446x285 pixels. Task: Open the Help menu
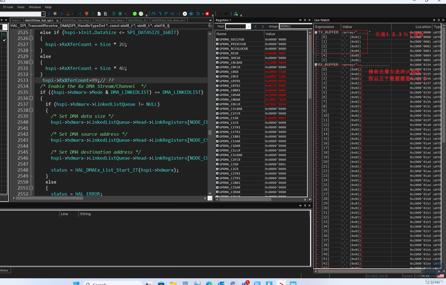[x=48, y=7]
